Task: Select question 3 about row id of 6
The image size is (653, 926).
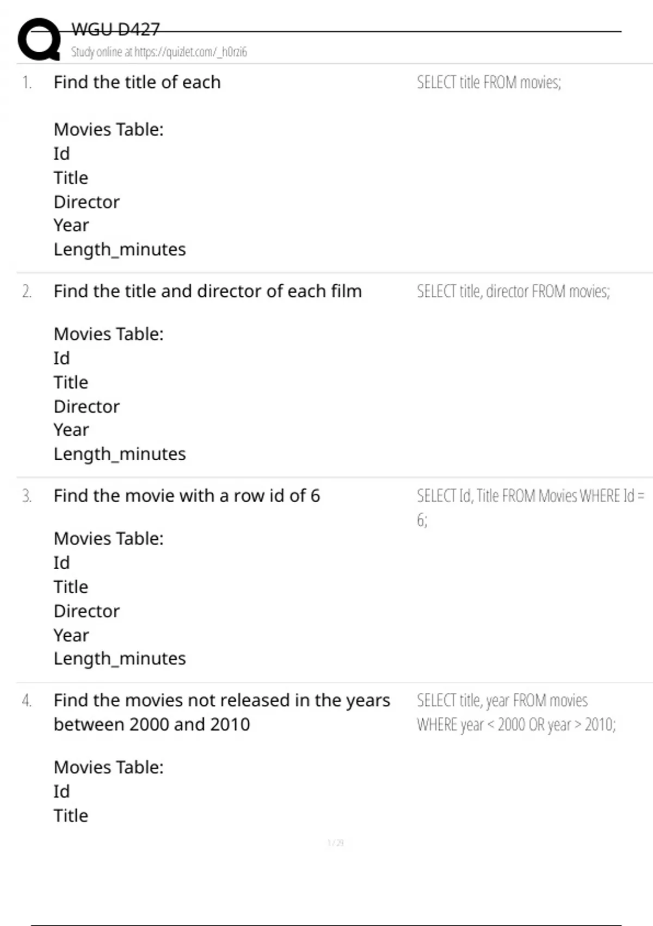Action: (x=187, y=496)
